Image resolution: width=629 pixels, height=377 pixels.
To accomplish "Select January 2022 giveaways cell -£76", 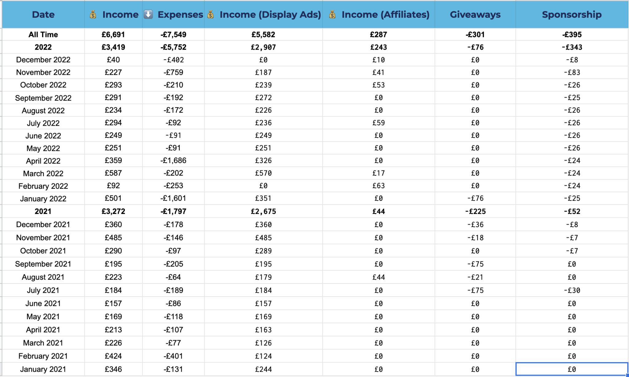I will click(475, 198).
